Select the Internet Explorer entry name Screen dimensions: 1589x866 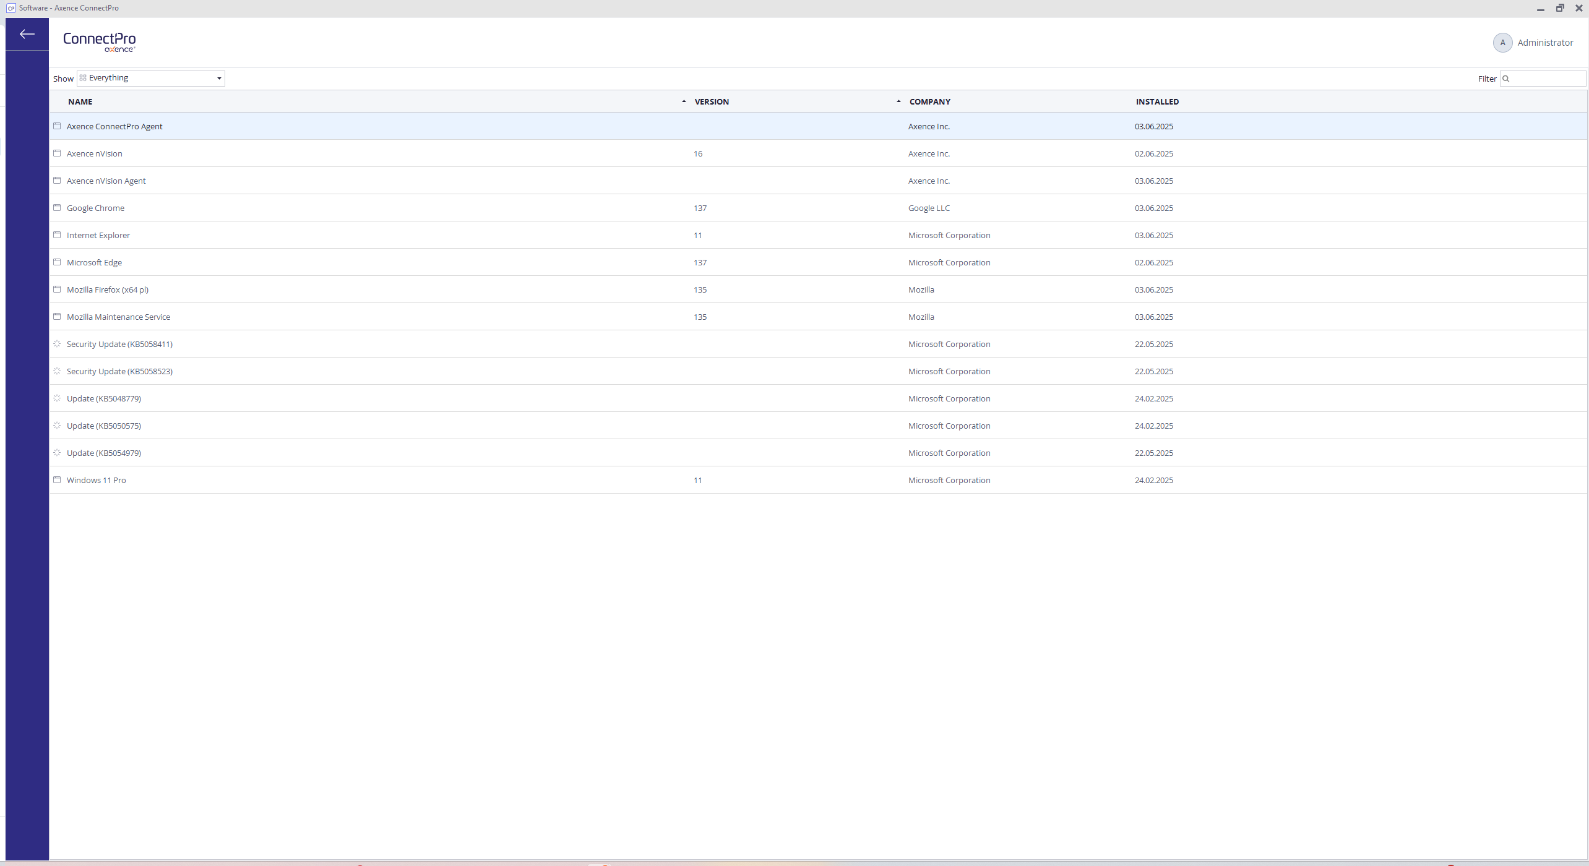[x=98, y=235]
